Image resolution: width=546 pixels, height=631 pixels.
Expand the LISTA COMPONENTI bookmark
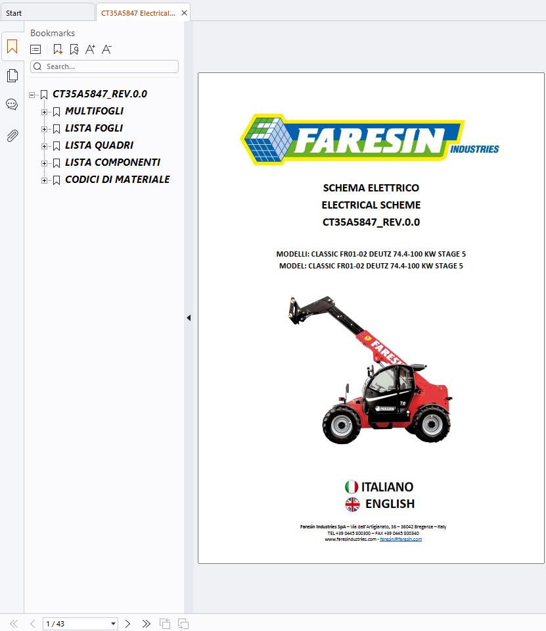[x=44, y=162]
